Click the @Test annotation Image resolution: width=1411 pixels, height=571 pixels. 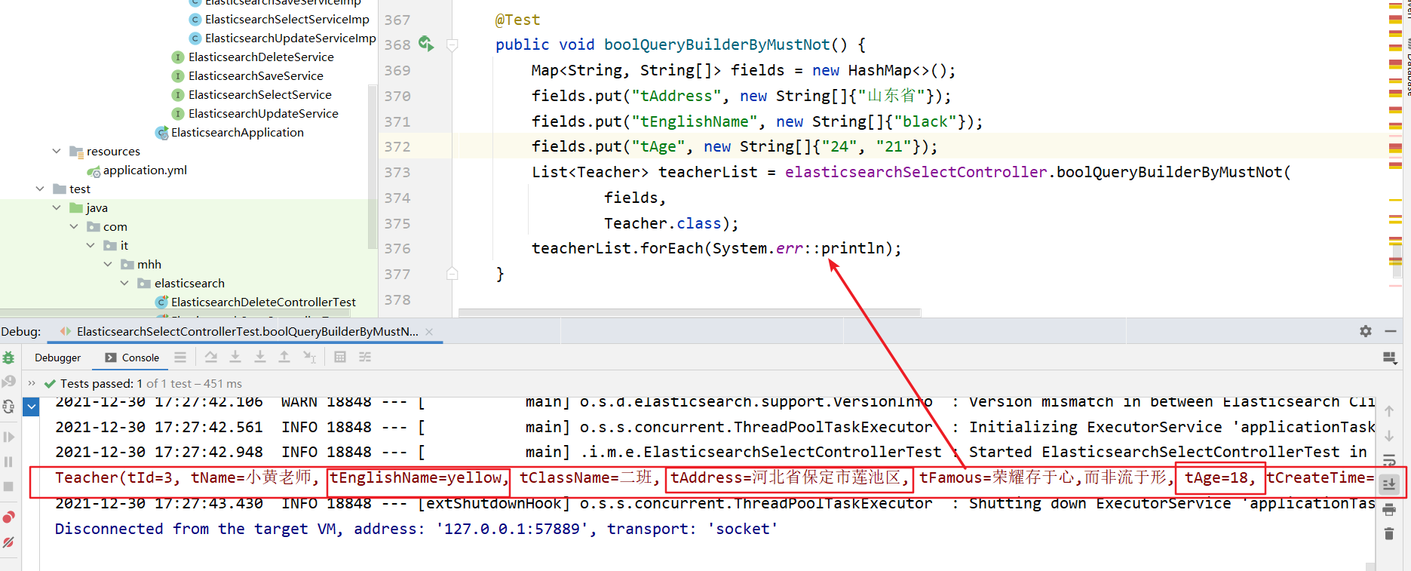[x=518, y=20]
